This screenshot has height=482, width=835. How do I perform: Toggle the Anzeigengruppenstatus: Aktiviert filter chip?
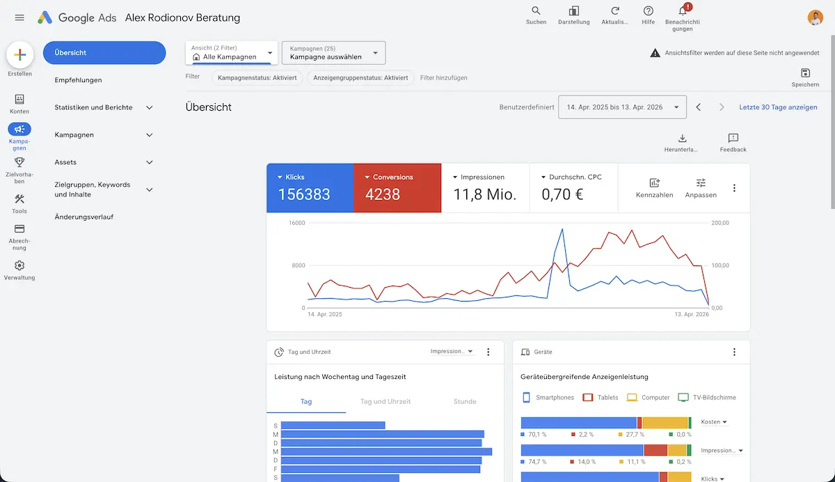360,78
